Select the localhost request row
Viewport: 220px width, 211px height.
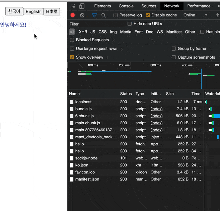[x=135, y=102]
